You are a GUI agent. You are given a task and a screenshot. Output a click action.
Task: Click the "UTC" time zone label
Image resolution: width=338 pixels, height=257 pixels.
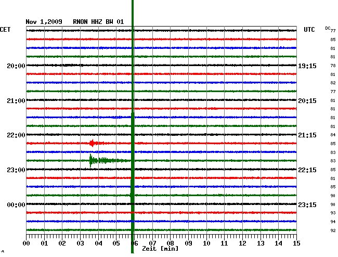309,30
